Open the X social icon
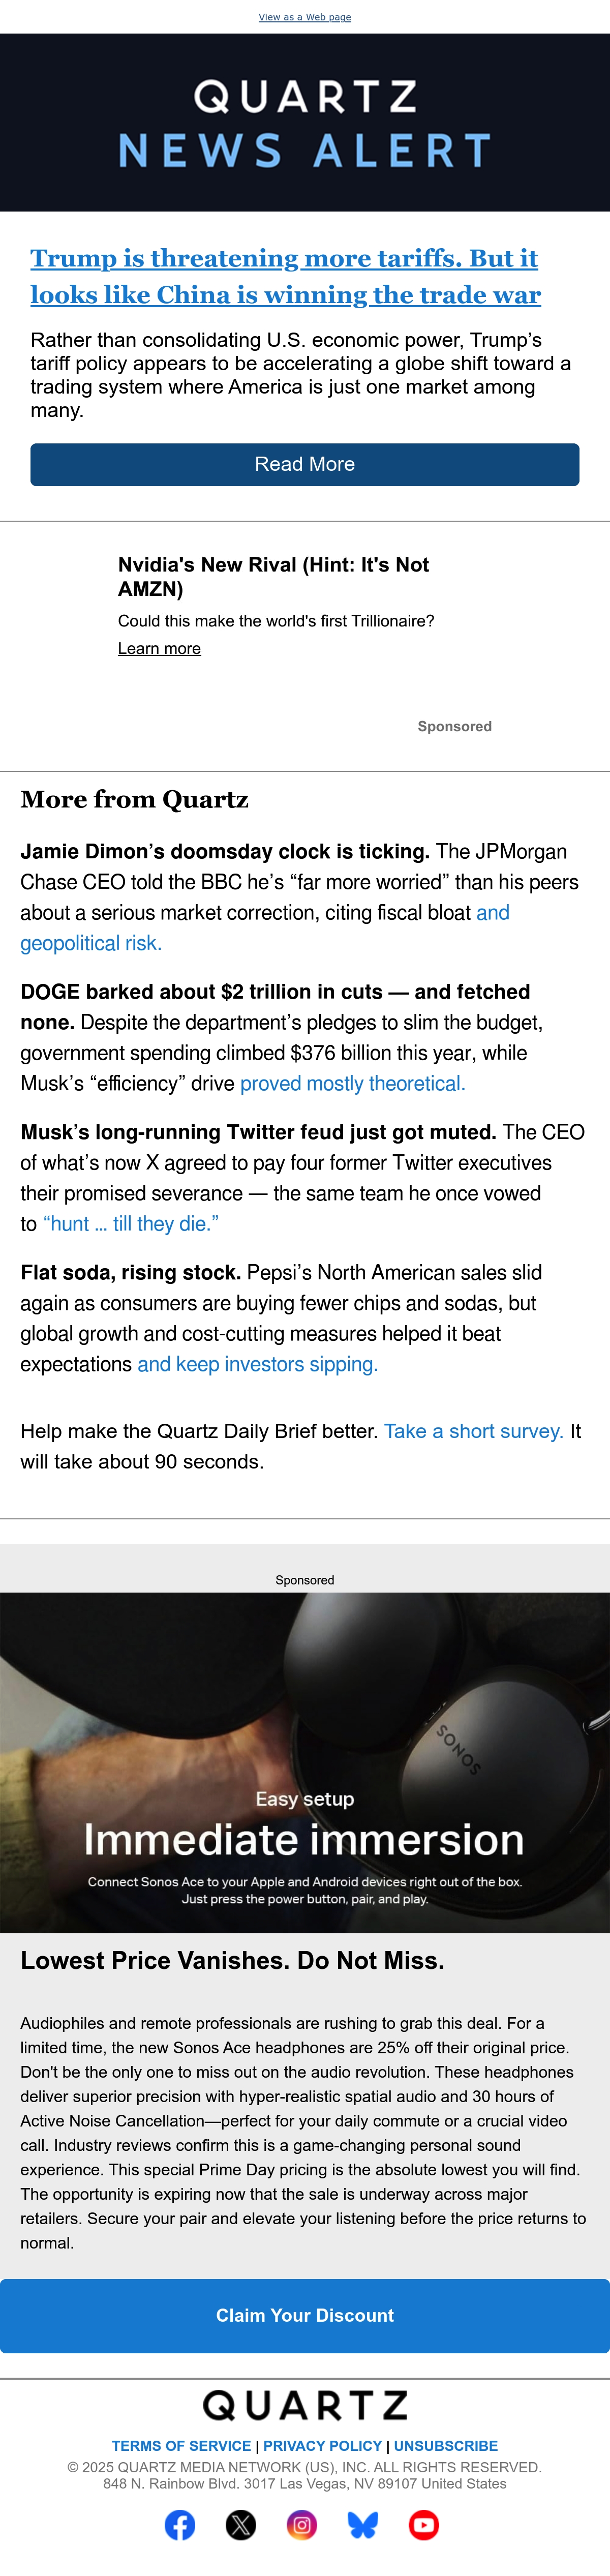The height and width of the screenshot is (2576, 610). [x=241, y=2525]
